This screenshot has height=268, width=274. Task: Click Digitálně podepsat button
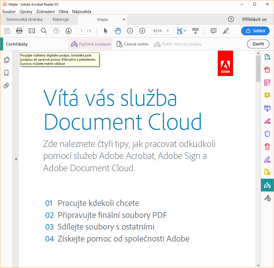point(91,44)
